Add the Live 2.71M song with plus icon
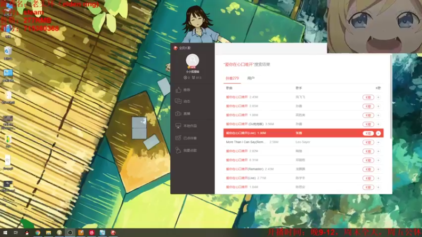 pyautogui.click(x=378, y=178)
